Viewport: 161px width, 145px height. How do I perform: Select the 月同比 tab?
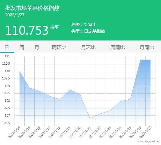pos(147,47)
